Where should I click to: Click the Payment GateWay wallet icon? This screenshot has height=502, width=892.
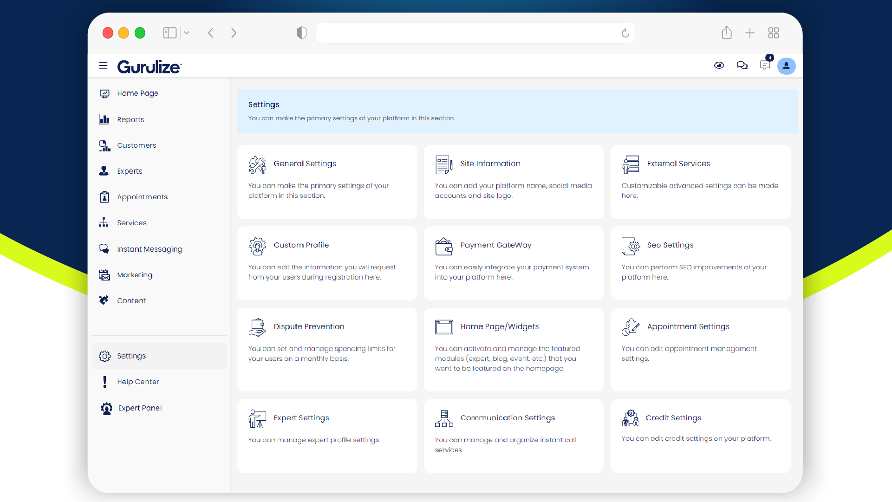click(x=444, y=246)
